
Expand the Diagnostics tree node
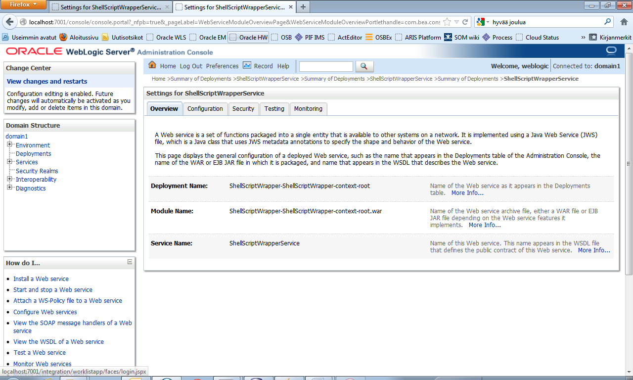click(x=9, y=188)
